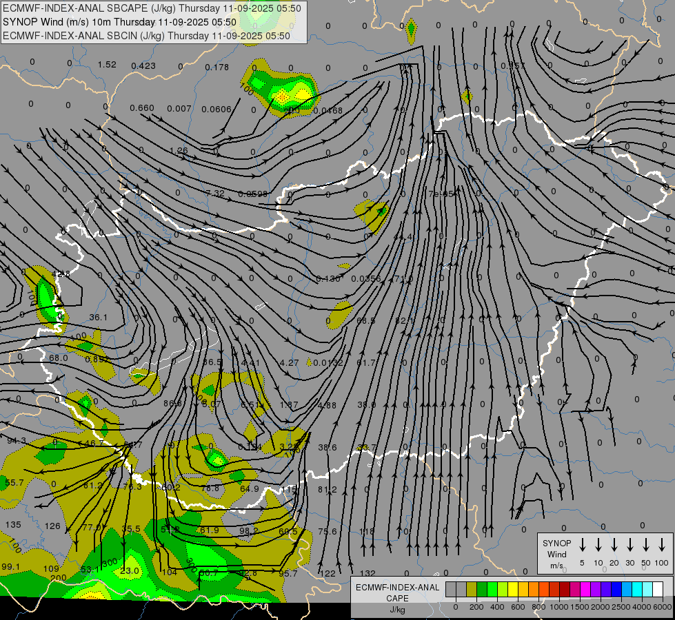Click the map value 0.130
675x620 pixels.
(x=328, y=279)
